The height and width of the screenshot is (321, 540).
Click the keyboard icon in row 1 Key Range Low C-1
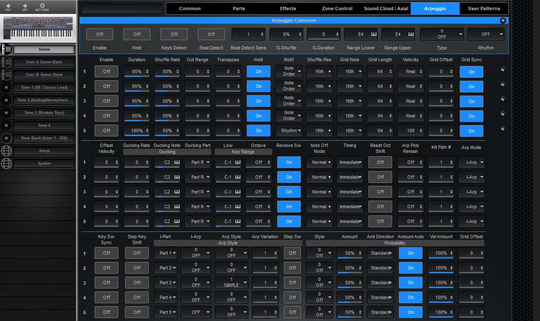coord(238,162)
